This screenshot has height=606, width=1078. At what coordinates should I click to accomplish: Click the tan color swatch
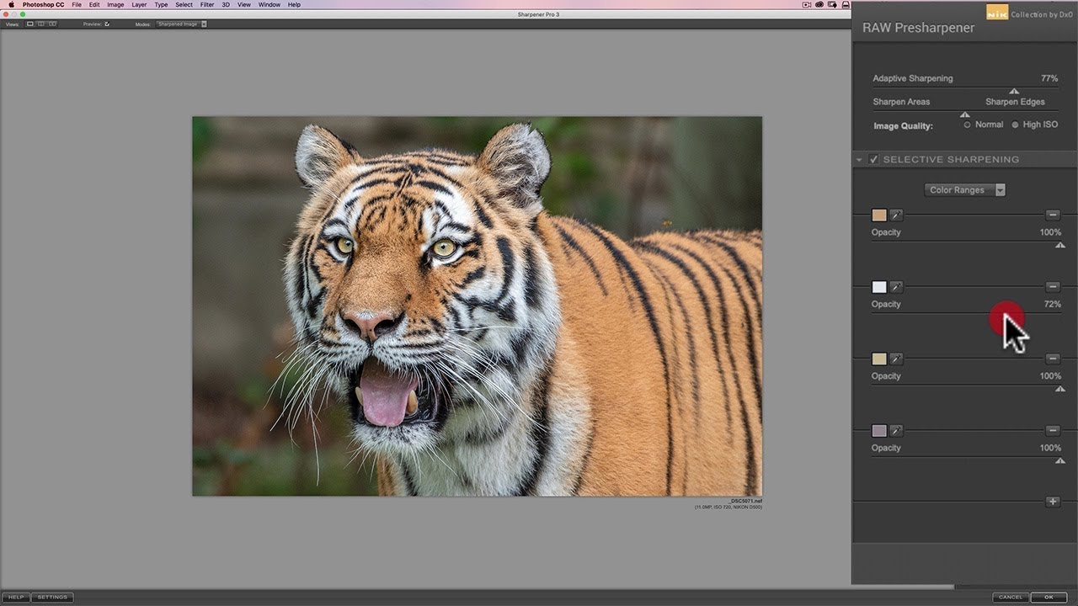tap(879, 215)
